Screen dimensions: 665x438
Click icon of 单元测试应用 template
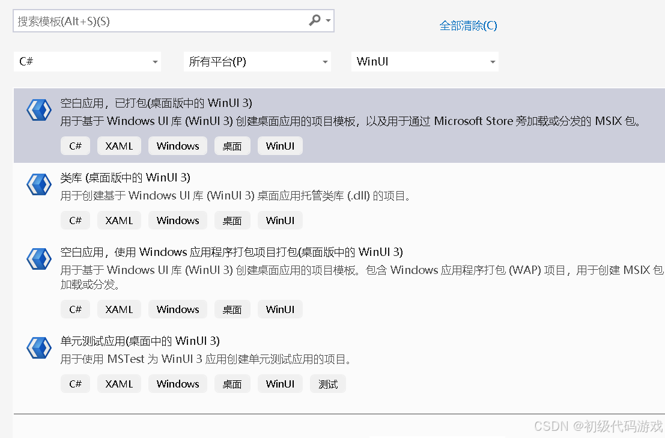pyautogui.click(x=39, y=348)
